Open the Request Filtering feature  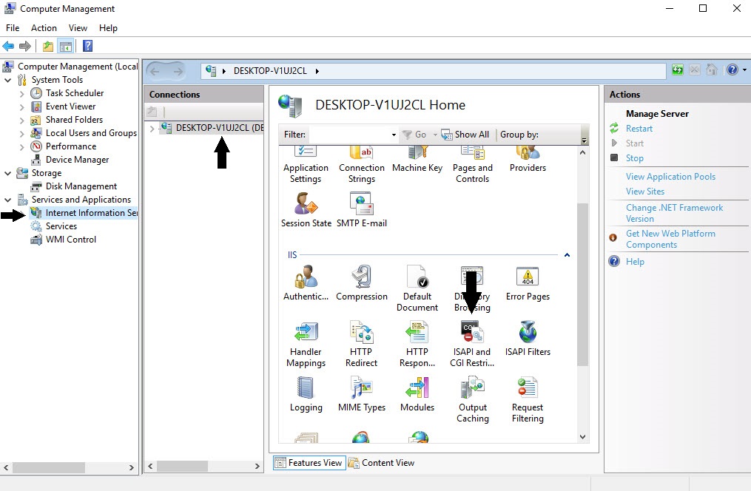pyautogui.click(x=528, y=399)
